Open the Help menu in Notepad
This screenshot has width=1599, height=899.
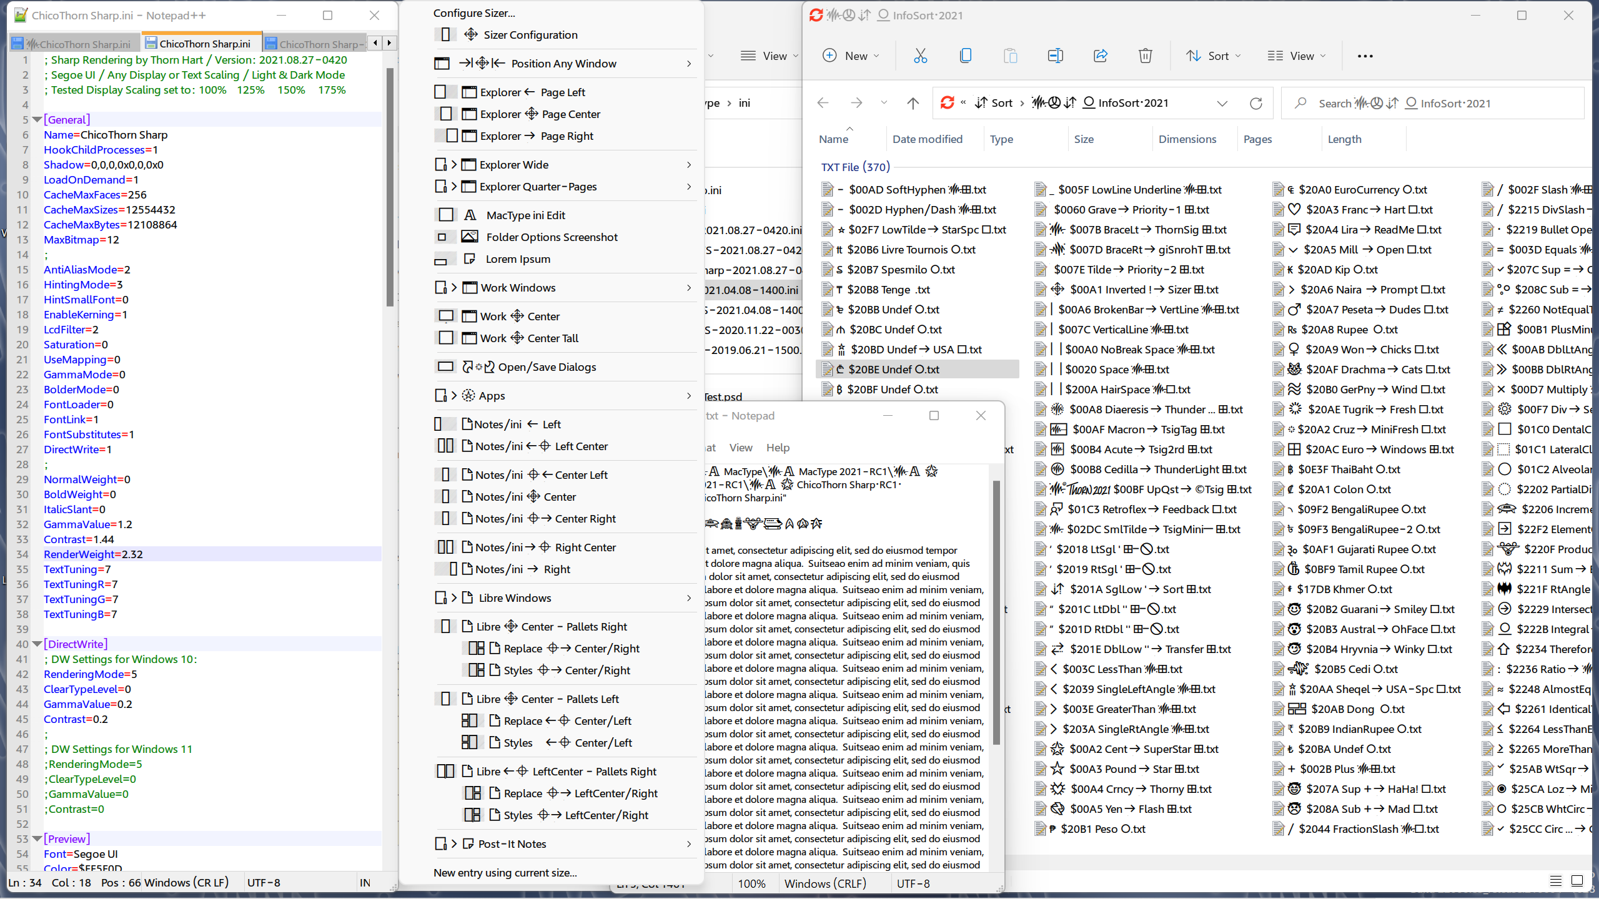tap(778, 448)
